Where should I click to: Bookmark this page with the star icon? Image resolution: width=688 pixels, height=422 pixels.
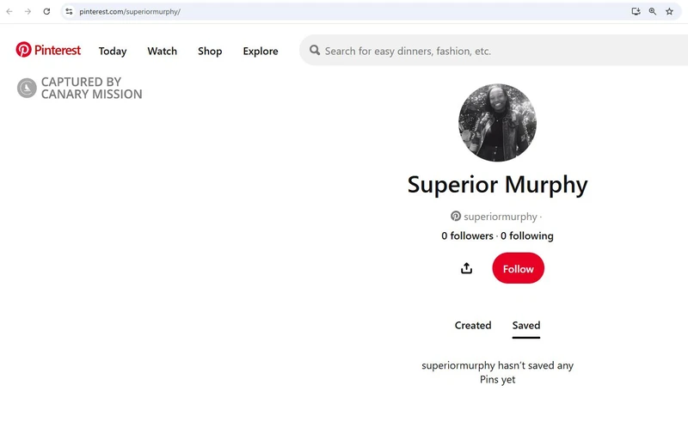coord(669,11)
